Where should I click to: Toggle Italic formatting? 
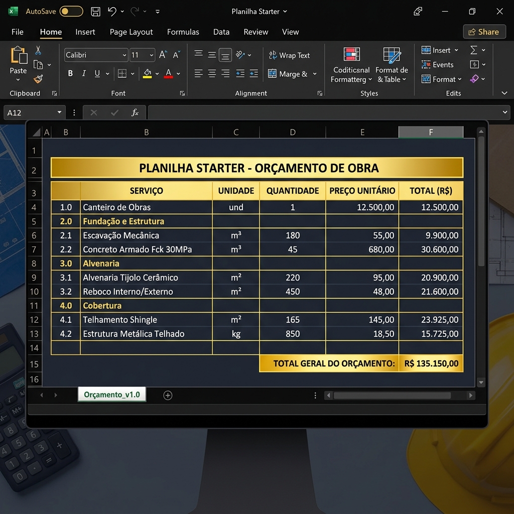tap(84, 73)
